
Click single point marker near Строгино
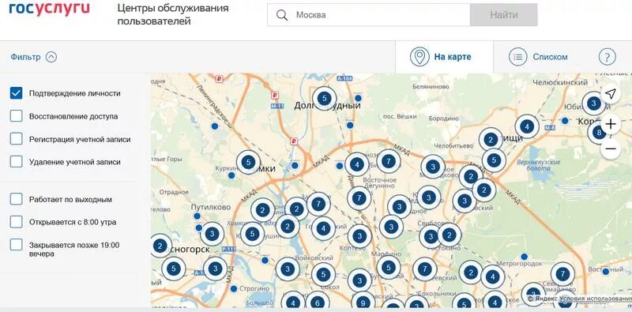[234, 288]
